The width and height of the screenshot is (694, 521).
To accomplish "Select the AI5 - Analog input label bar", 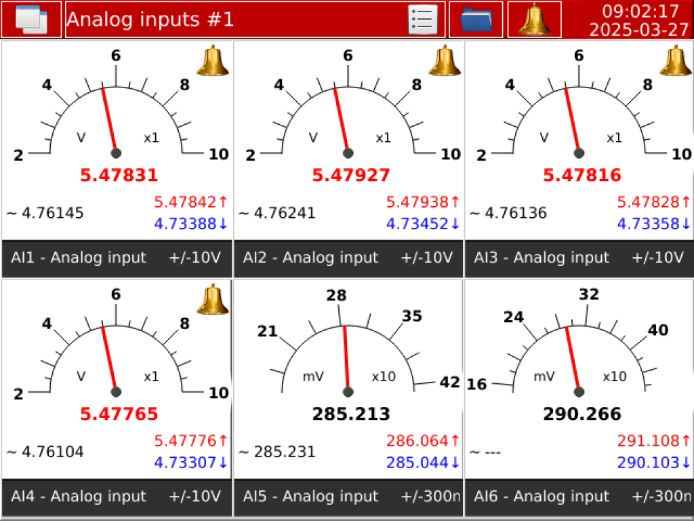I will pos(348,497).
